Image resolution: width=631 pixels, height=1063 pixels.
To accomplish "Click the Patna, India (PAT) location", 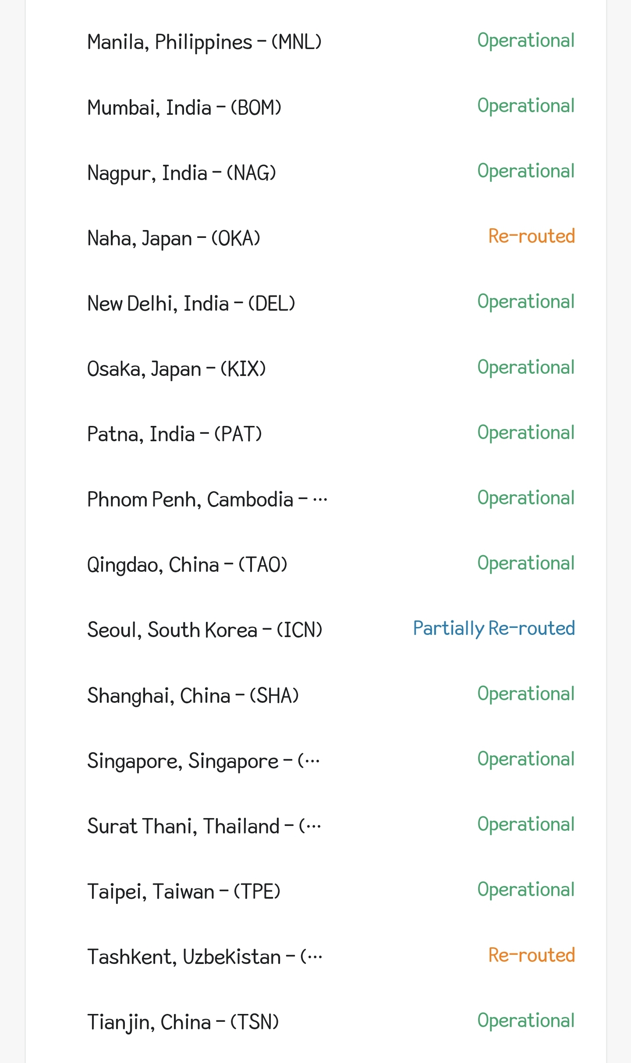I will 174,434.
